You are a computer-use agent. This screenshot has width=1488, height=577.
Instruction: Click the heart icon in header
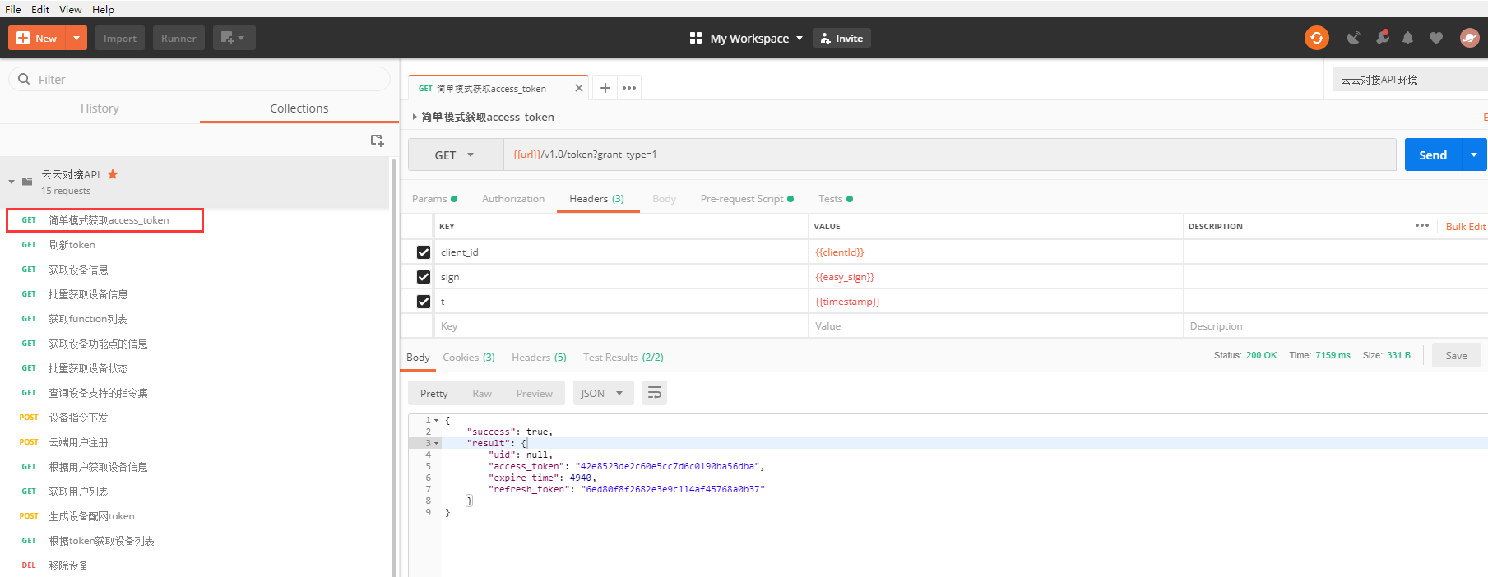pyautogui.click(x=1435, y=38)
